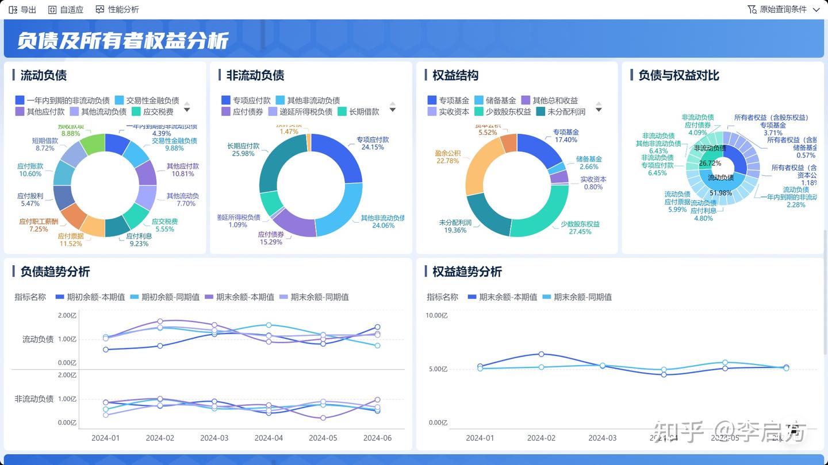Click the 性能分析 chart icon
Viewport: 828px width, 465px height.
coord(100,9)
